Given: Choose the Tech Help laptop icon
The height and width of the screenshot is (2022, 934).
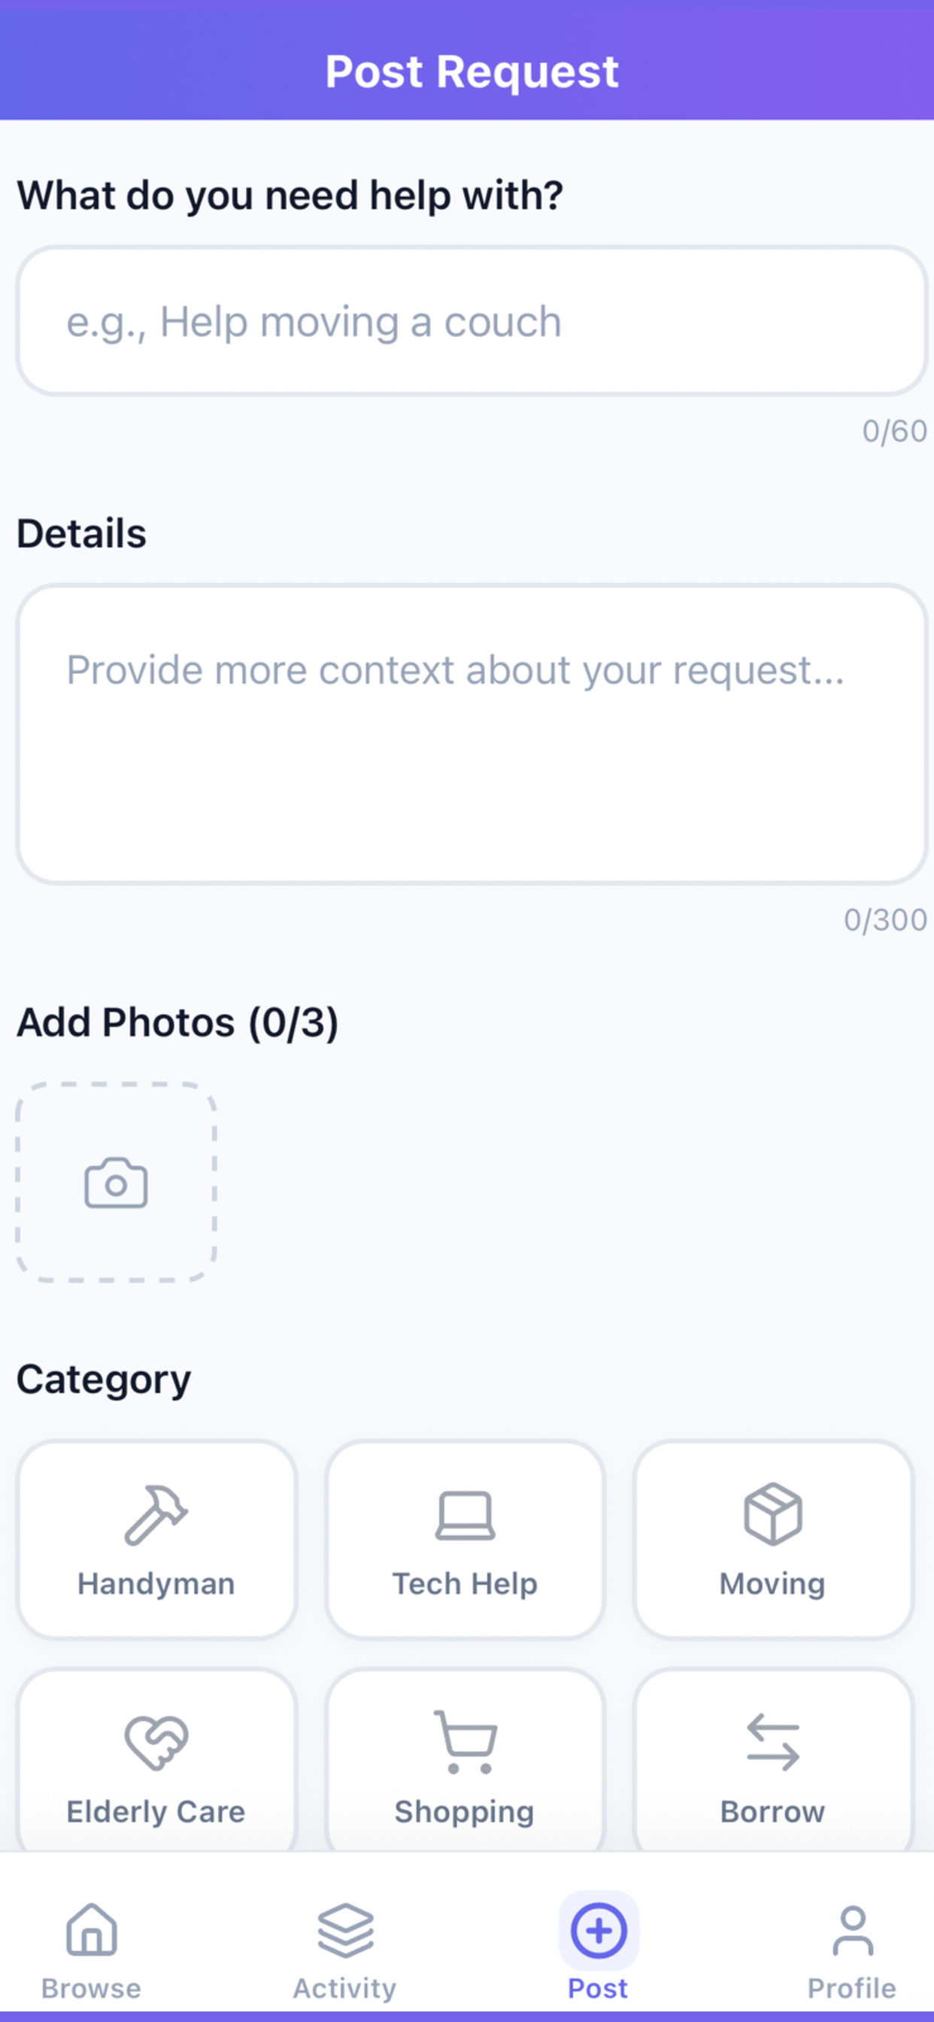Looking at the screenshot, I should tap(465, 1515).
